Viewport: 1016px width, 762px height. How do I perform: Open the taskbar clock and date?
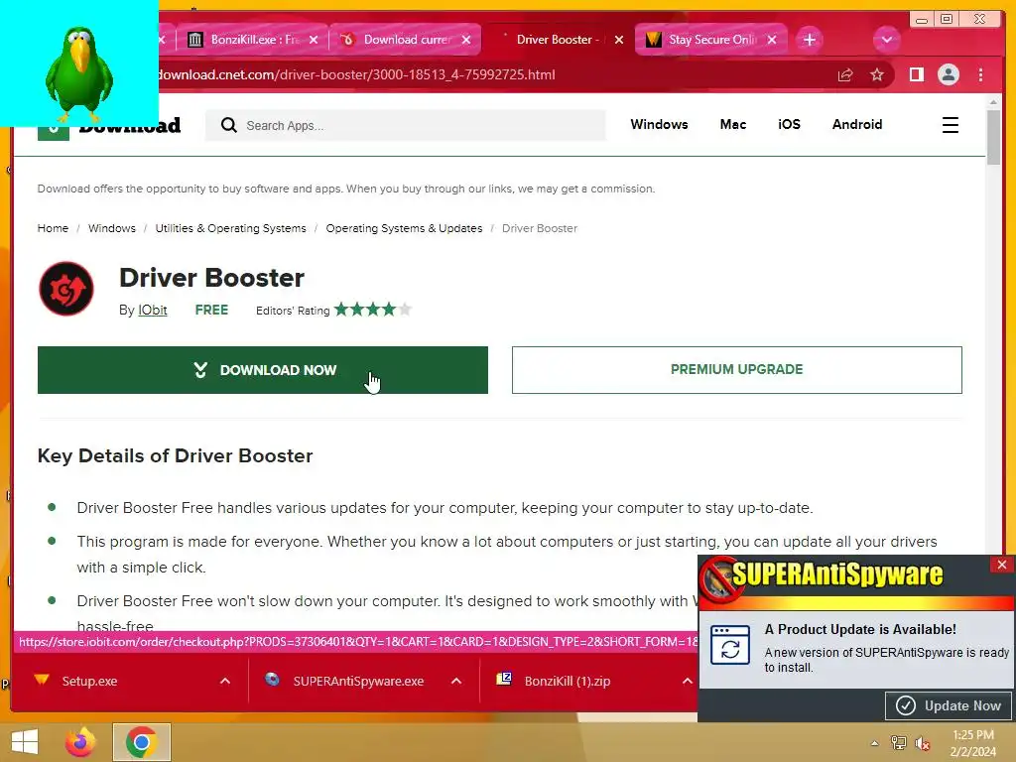click(973, 743)
